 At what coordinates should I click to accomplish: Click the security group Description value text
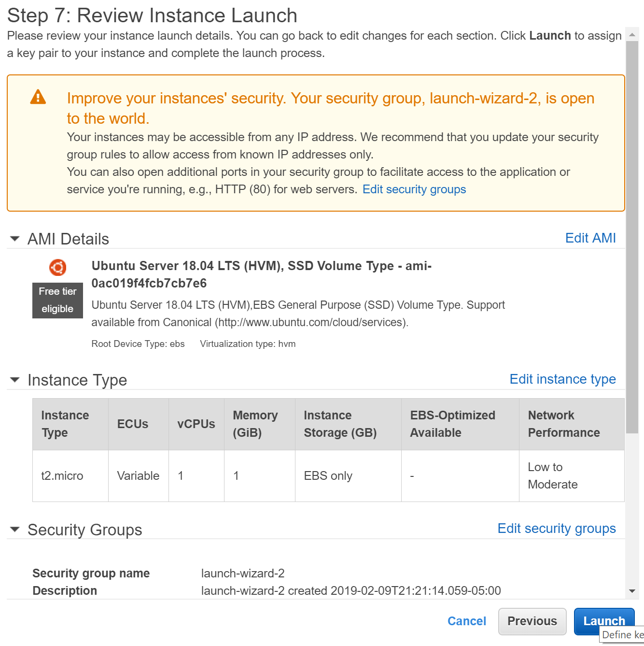pos(351,591)
